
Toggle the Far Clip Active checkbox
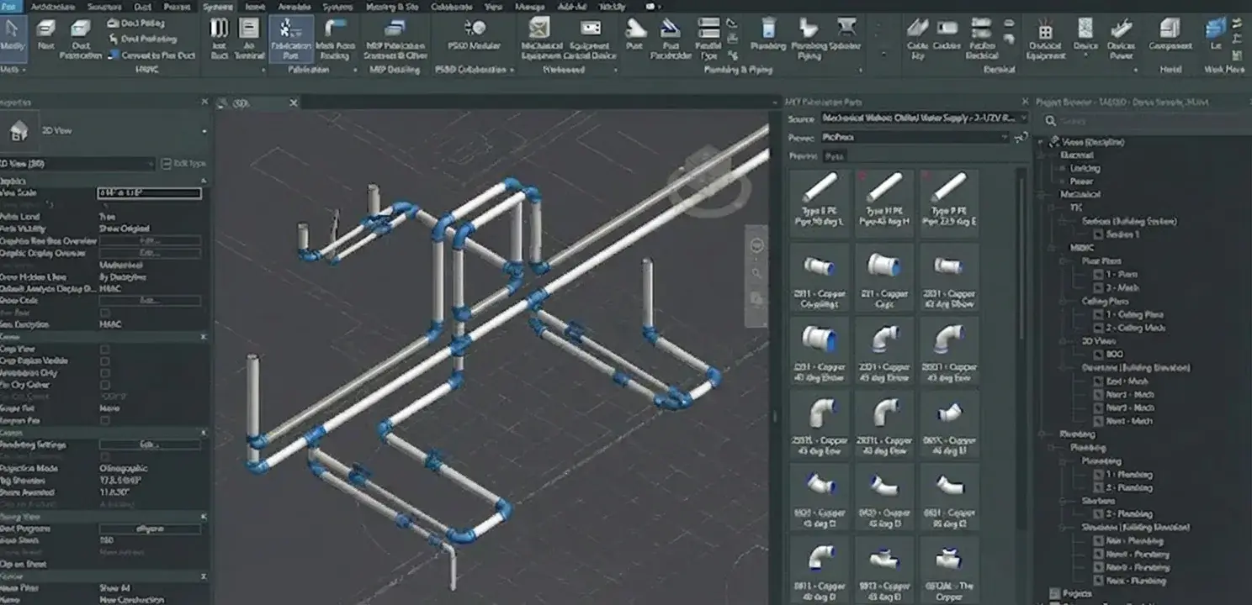point(105,384)
